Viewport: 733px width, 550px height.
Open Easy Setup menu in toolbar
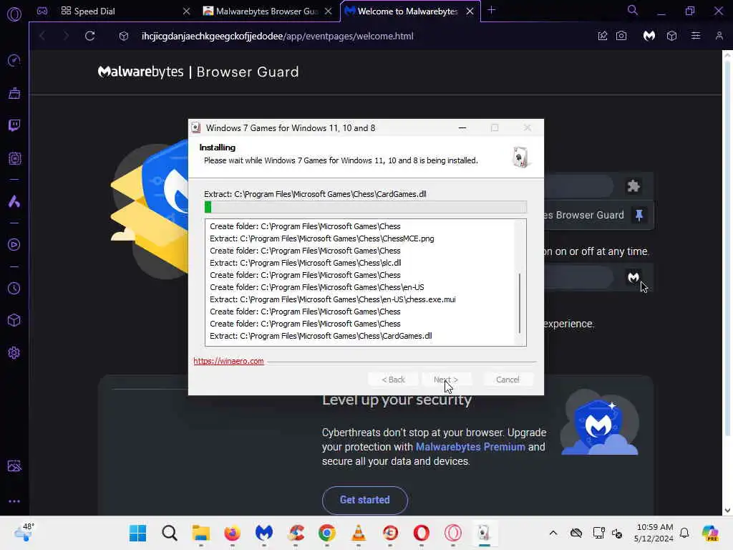696,36
